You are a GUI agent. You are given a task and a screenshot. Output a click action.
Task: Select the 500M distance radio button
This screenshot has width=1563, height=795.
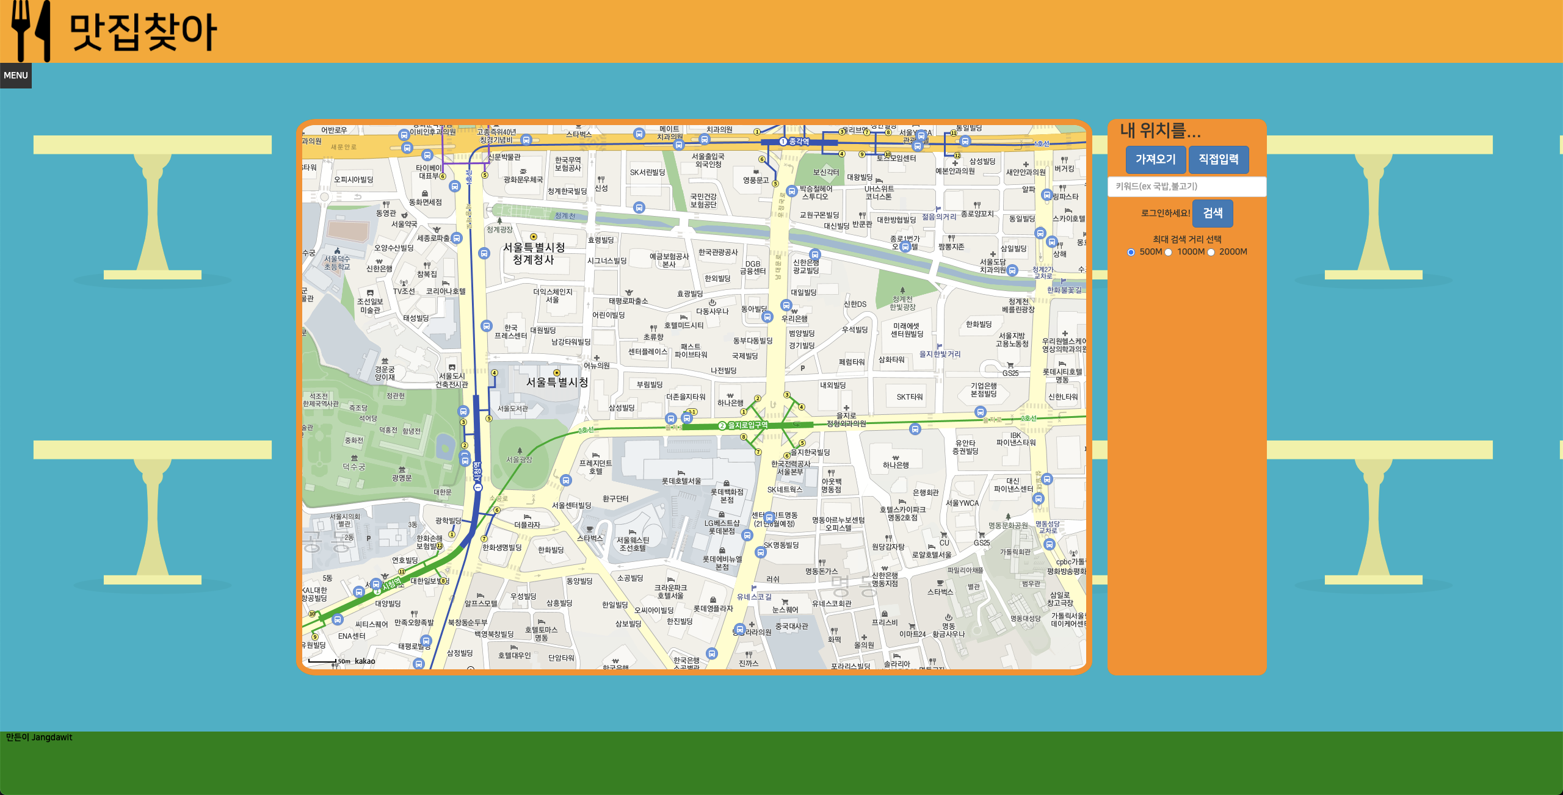[x=1131, y=253]
